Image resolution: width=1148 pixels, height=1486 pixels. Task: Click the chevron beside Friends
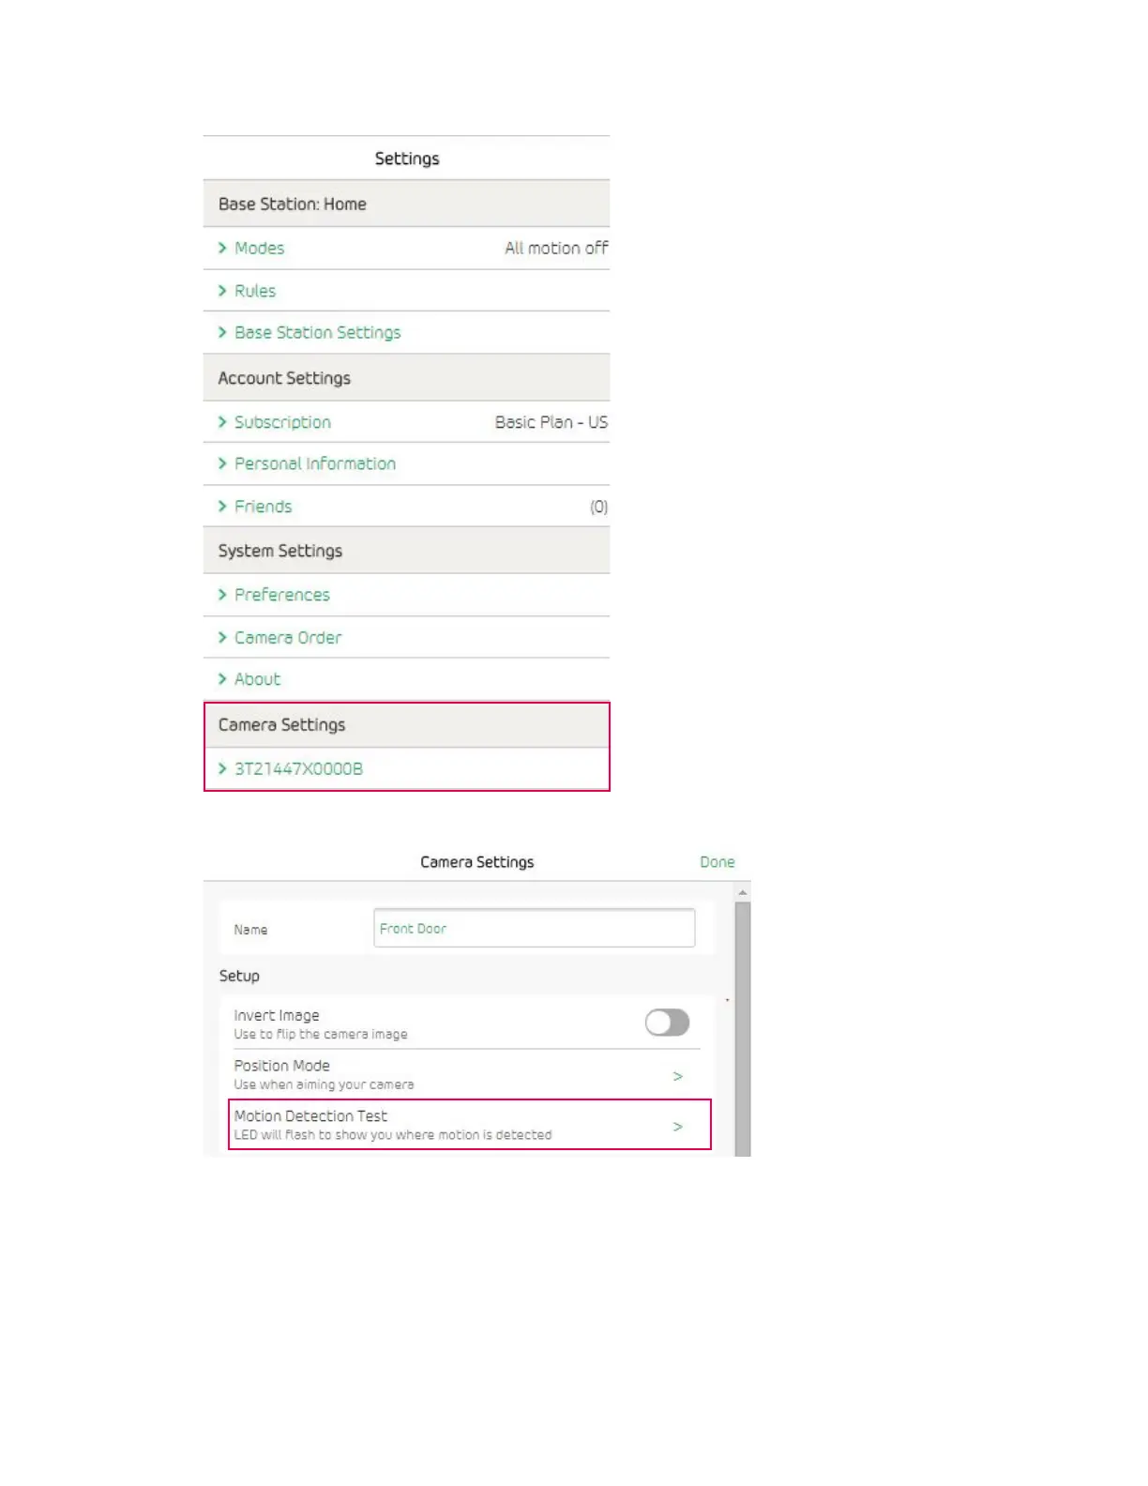pos(222,506)
